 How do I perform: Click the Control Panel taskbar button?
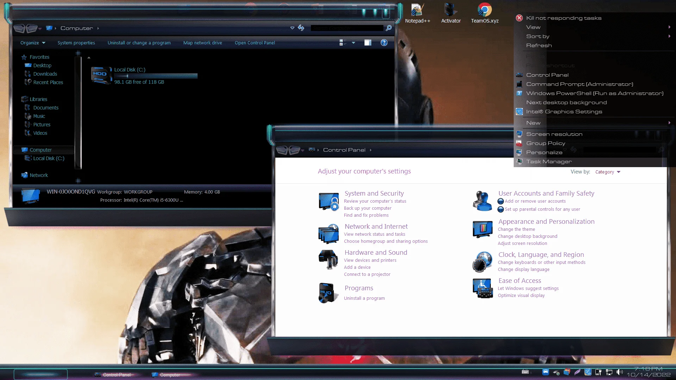pyautogui.click(x=113, y=375)
